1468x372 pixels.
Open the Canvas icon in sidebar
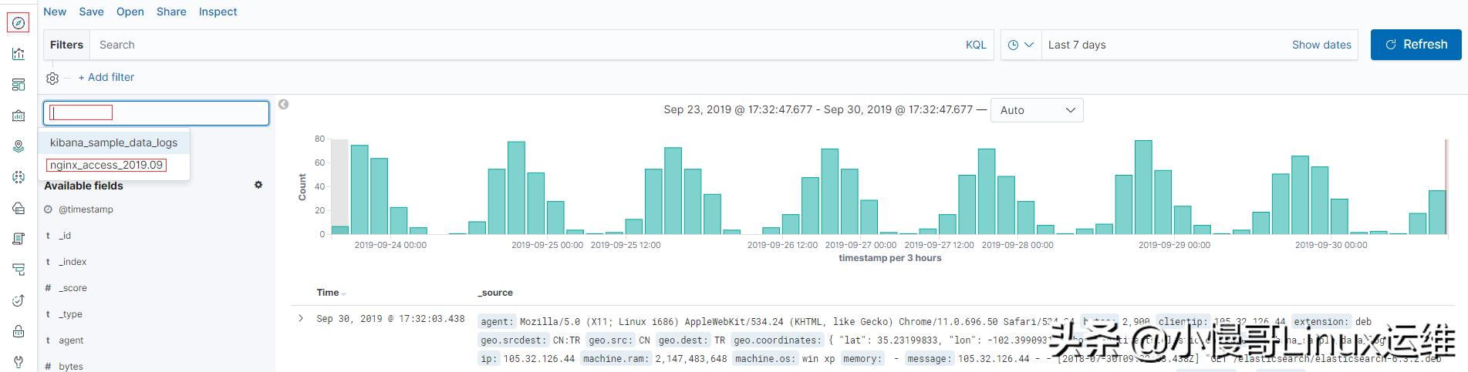[x=19, y=116]
